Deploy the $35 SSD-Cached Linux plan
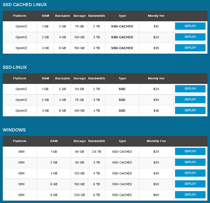Screen dimensions: 210x203 190,48
